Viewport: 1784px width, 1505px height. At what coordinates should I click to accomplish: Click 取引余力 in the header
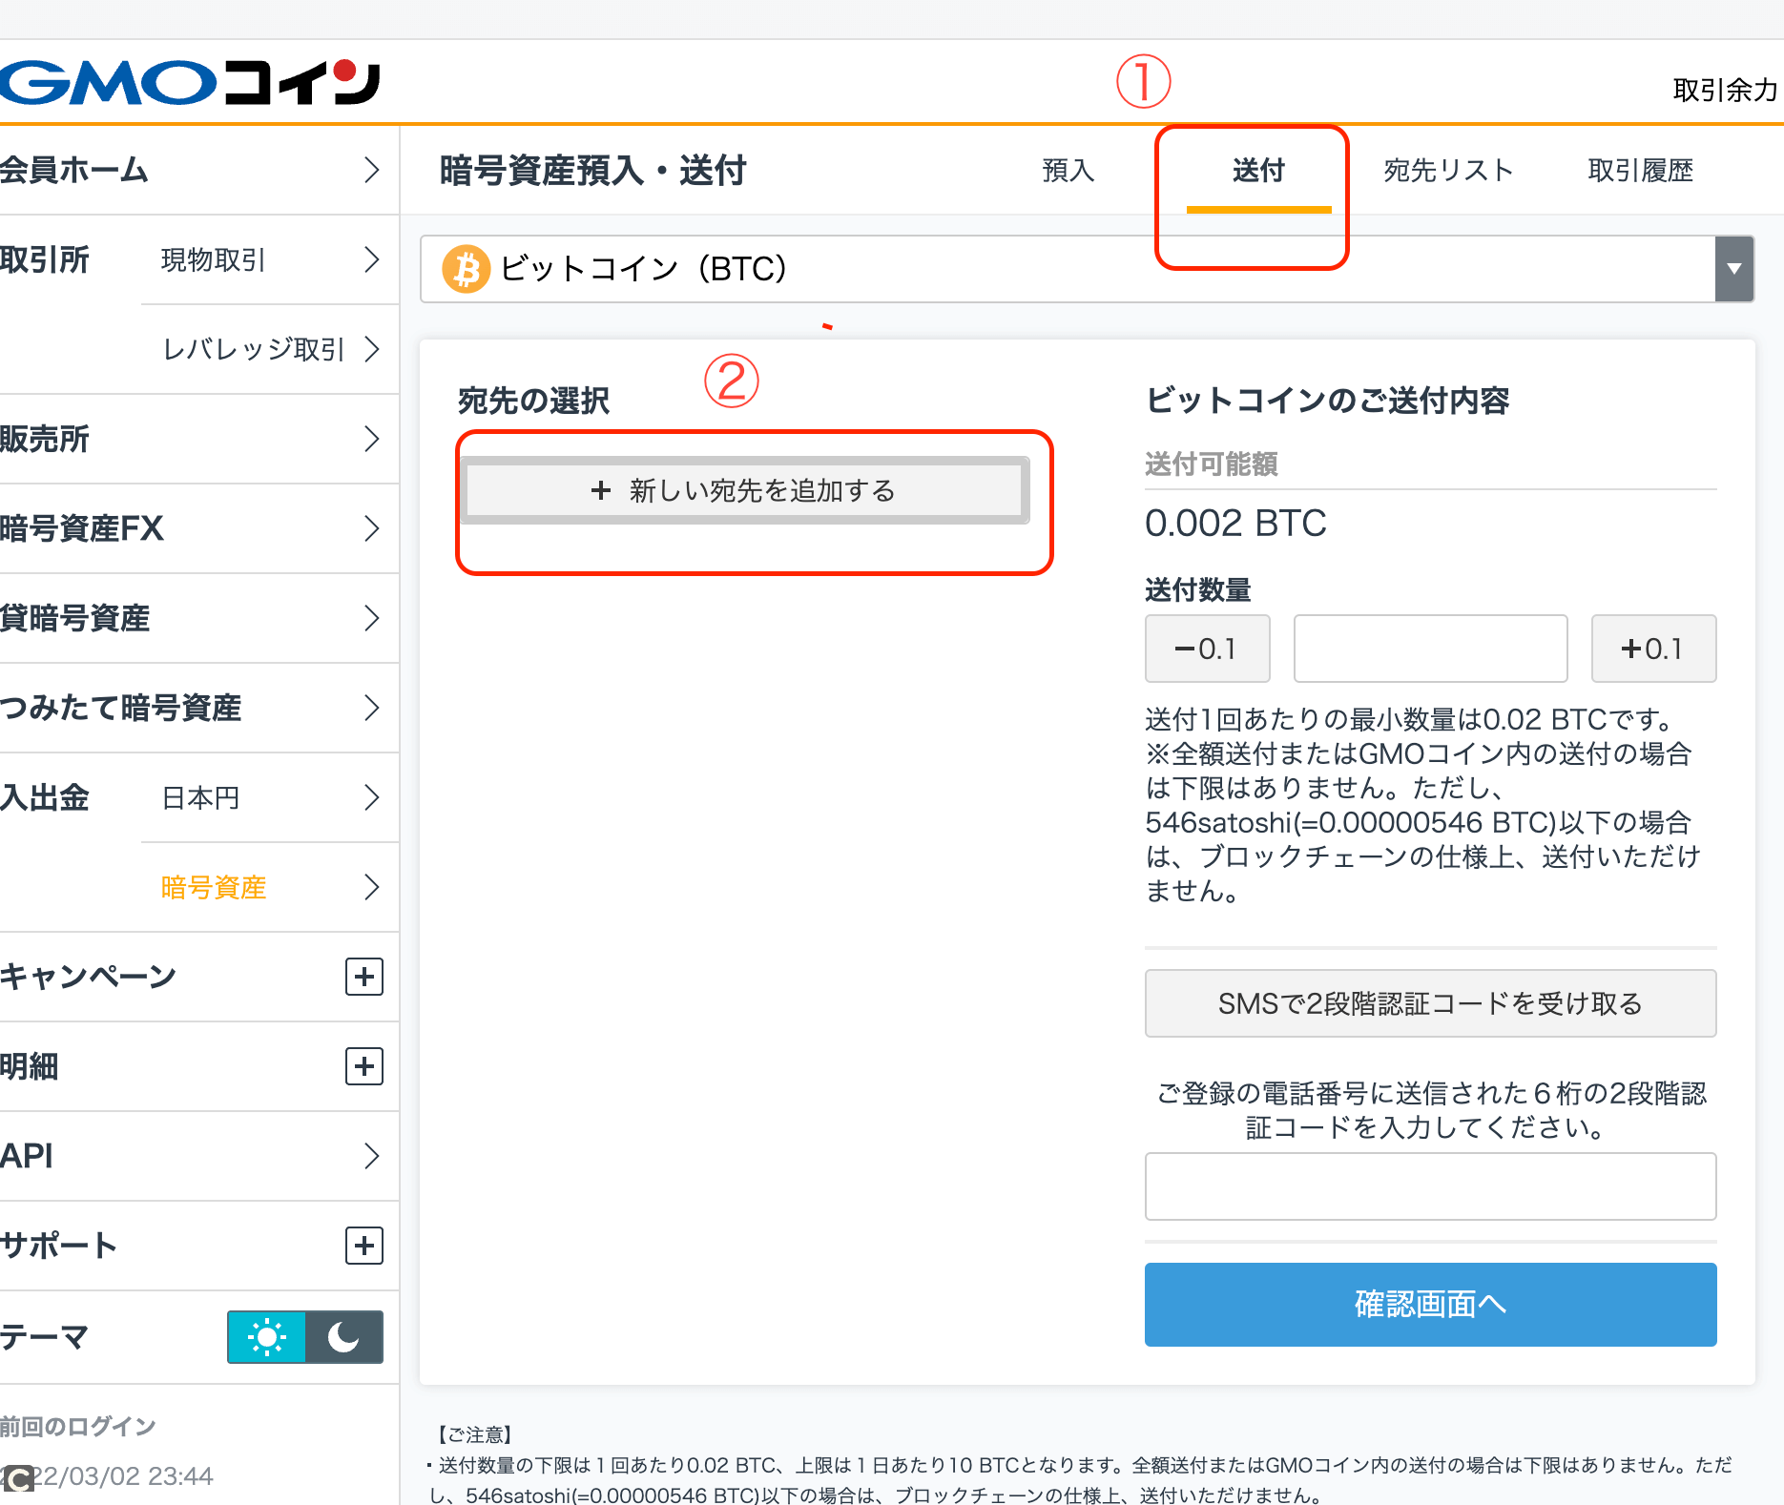click(1726, 90)
